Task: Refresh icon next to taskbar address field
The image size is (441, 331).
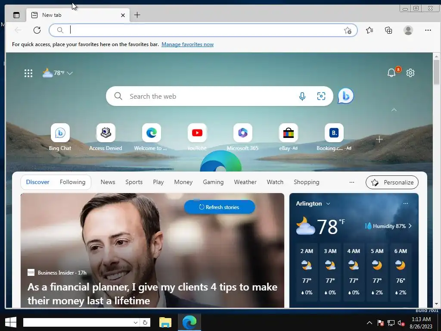Action: coord(145,322)
